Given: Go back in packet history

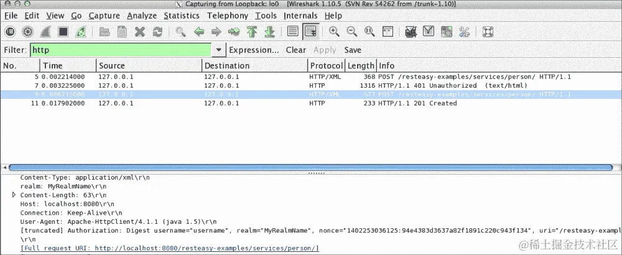Looking at the screenshot, I should [x=199, y=31].
